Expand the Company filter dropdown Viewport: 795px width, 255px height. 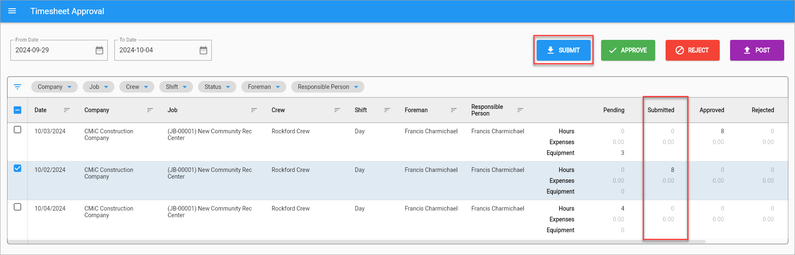click(54, 87)
